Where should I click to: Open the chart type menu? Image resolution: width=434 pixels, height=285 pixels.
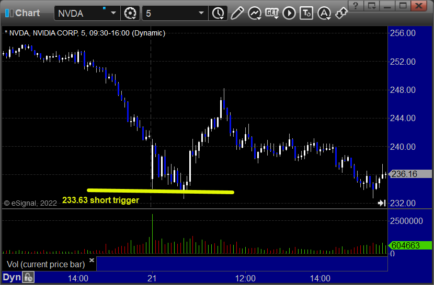click(255, 13)
